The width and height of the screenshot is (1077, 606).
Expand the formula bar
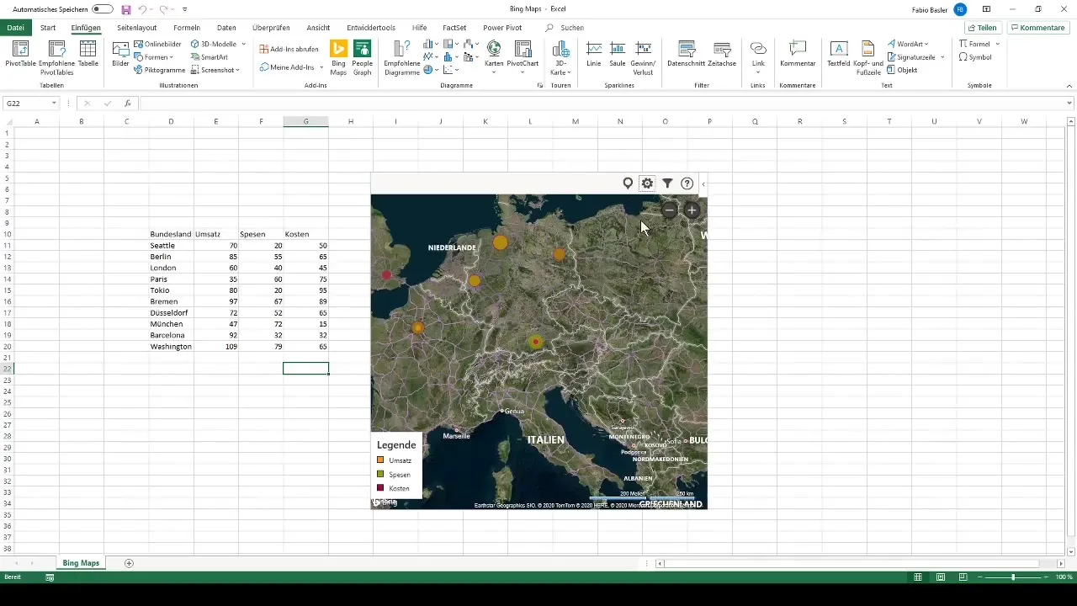pyautogui.click(x=1069, y=104)
